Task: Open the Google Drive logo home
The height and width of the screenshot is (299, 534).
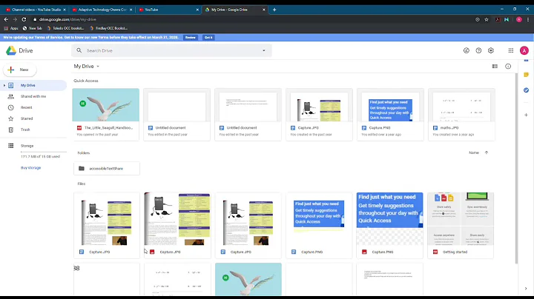Action: pyautogui.click(x=19, y=50)
